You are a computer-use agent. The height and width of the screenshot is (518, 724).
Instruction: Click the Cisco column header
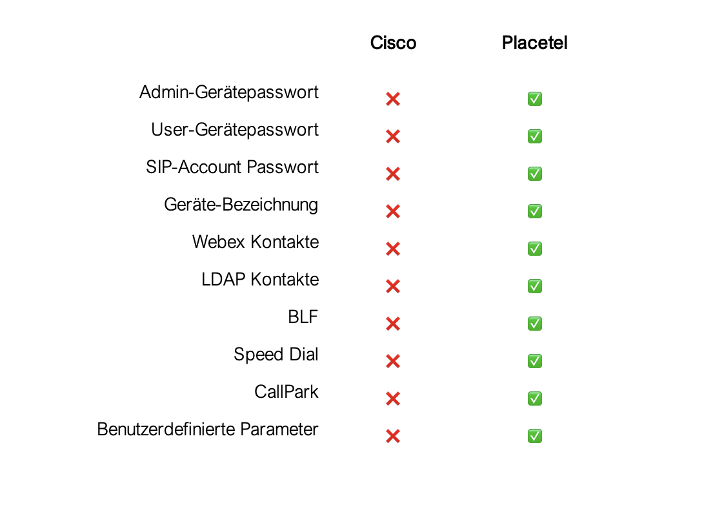tap(393, 43)
